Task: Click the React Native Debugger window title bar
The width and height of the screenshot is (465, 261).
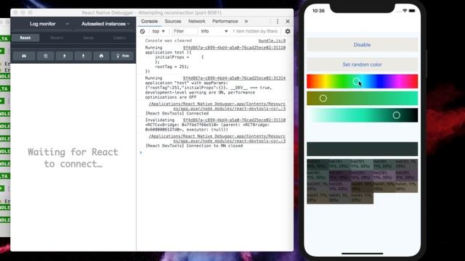Action: pos(152,13)
